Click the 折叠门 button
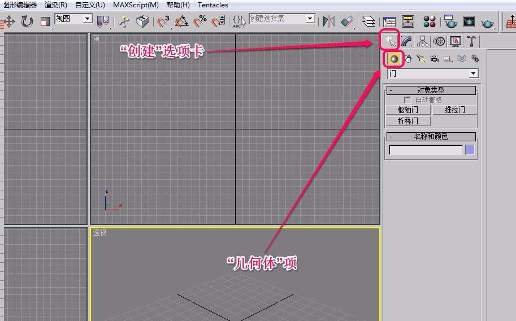Screen dimensions: 516x321 pos(408,121)
